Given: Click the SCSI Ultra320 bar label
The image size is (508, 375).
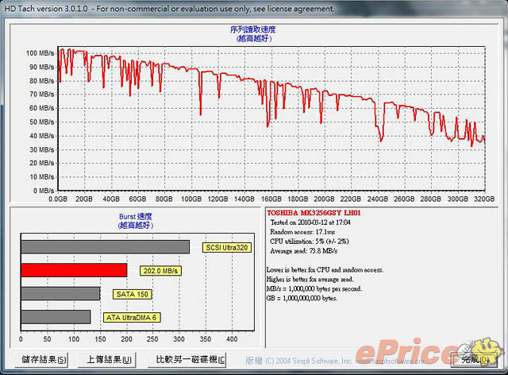Looking at the screenshot, I should [227, 248].
